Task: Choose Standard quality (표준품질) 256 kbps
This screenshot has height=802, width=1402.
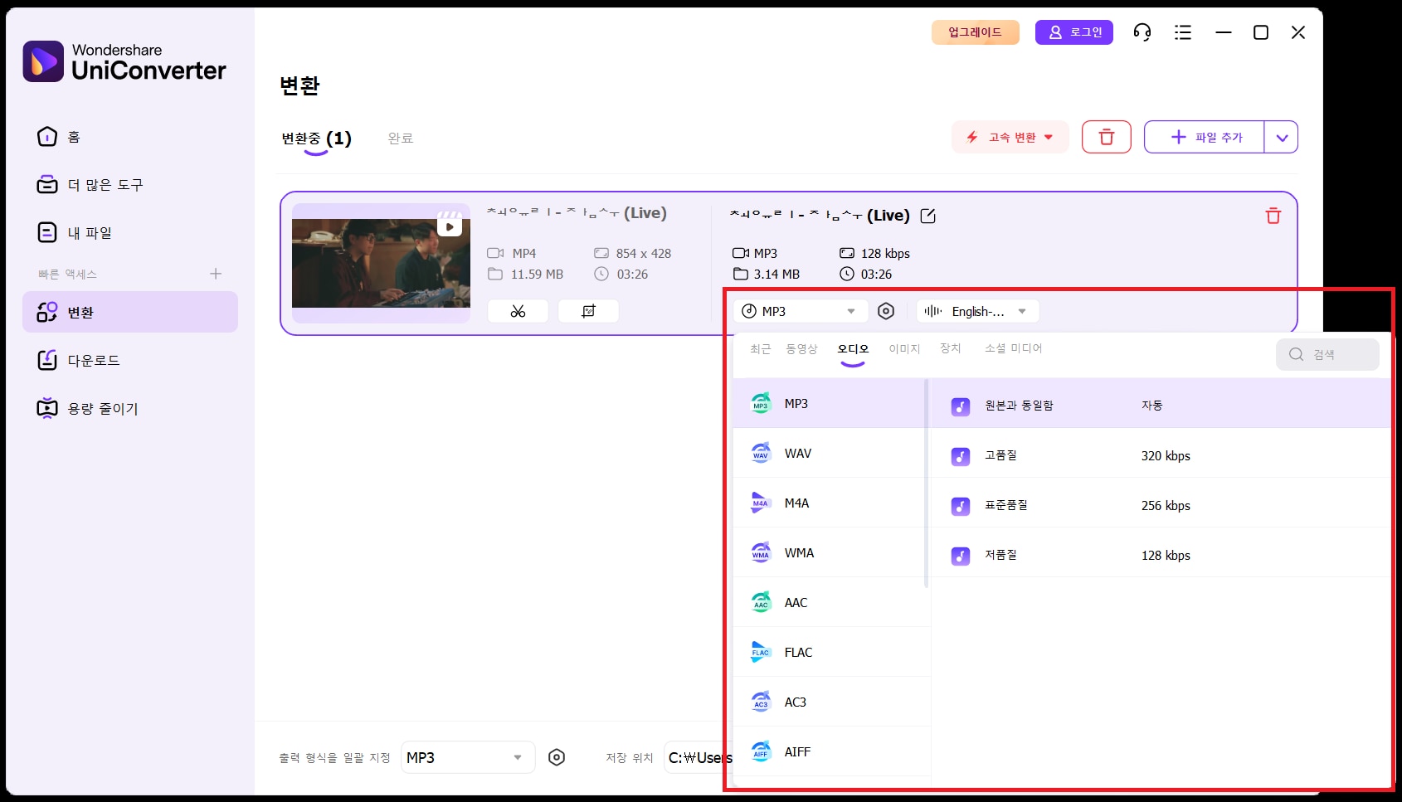Action: click(1161, 503)
